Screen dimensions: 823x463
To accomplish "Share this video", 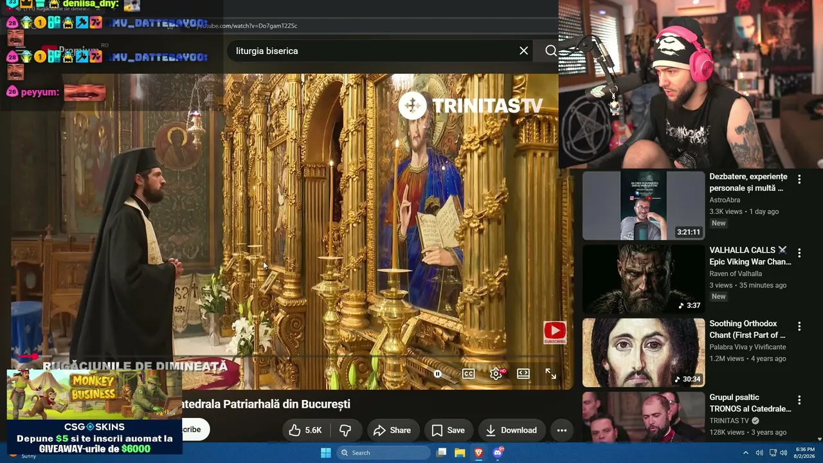I will tap(392, 430).
